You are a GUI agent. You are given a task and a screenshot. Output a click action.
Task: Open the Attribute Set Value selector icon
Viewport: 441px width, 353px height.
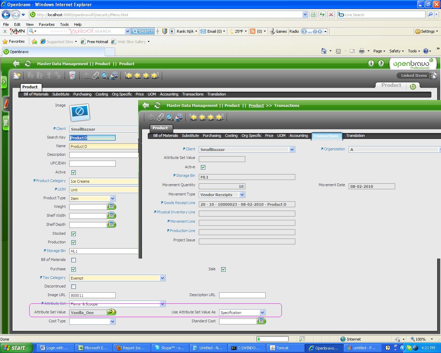tap(112, 312)
